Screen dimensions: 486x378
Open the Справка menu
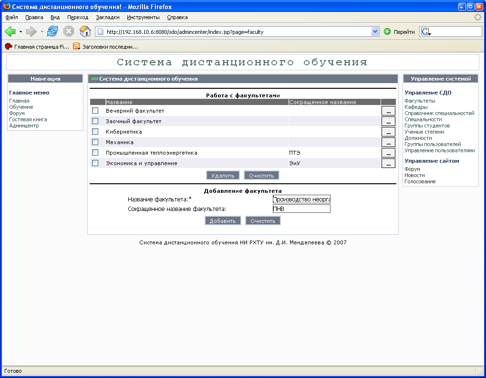(x=177, y=17)
